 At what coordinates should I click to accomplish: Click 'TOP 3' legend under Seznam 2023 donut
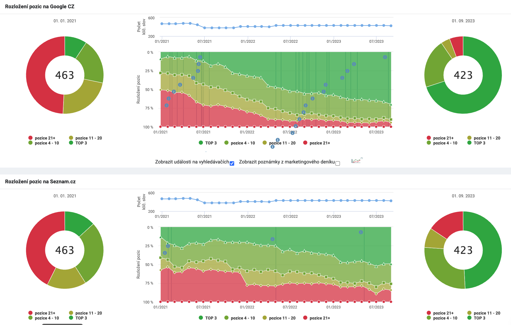[x=476, y=318]
